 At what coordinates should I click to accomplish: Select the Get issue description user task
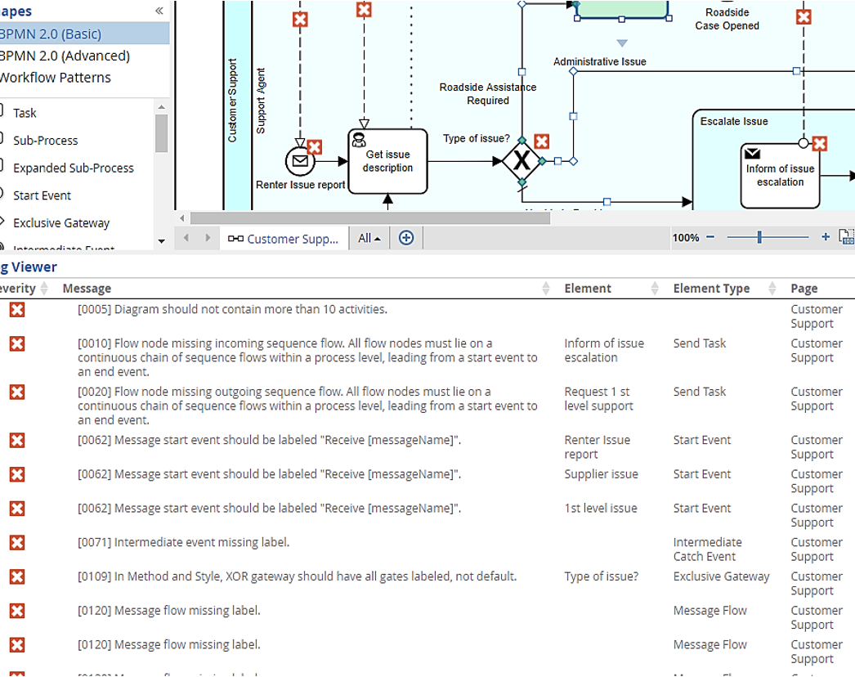[x=388, y=162]
